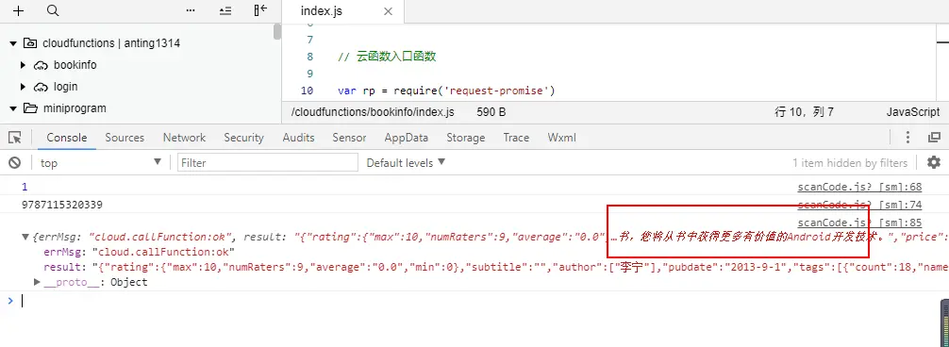Expand the login cloud function folder
The width and height of the screenshot is (949, 347).
(x=23, y=87)
